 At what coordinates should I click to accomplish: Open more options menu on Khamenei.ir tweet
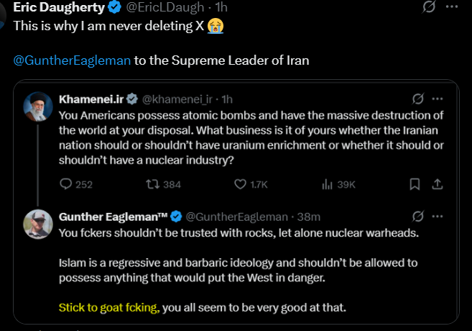[x=438, y=99]
